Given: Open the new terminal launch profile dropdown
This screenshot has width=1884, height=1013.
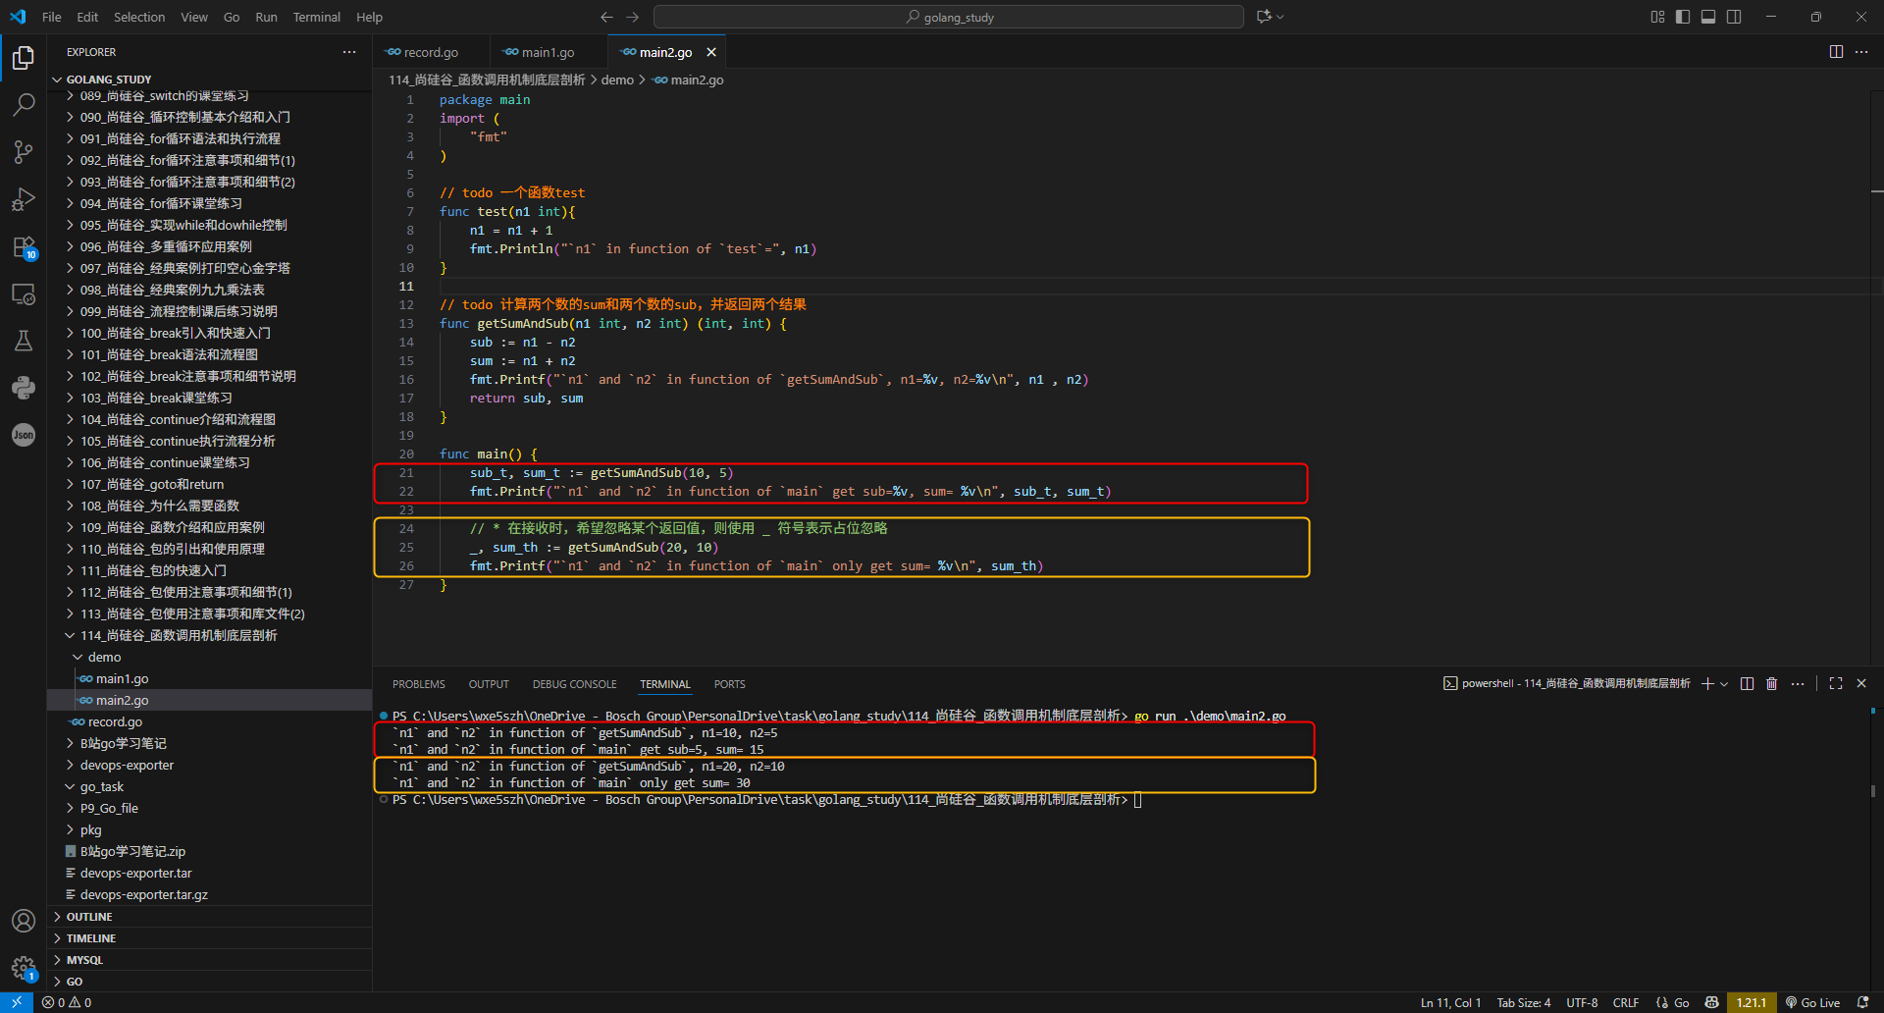Looking at the screenshot, I should point(1724,683).
